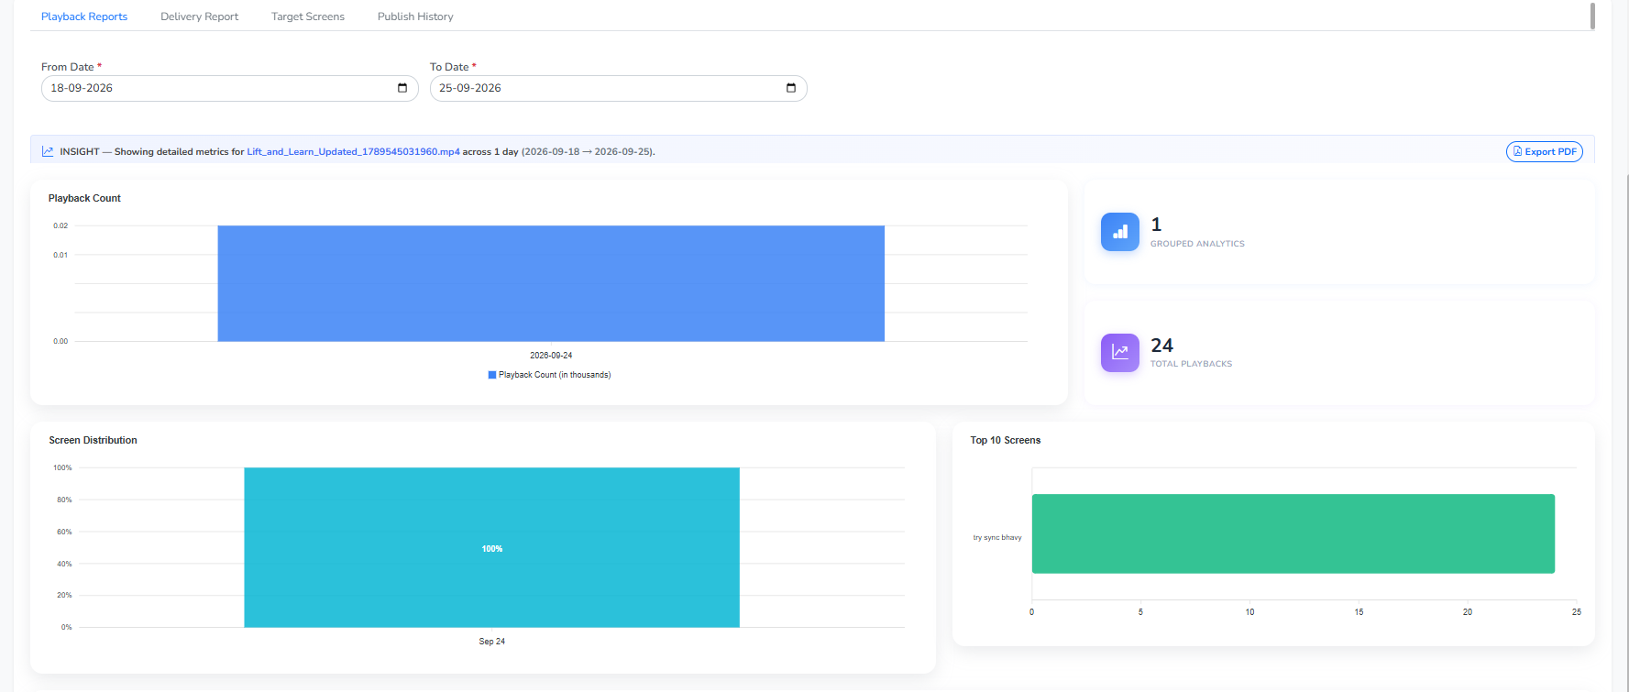Click the "Playback Count (in thousands)" legend text

click(555, 375)
